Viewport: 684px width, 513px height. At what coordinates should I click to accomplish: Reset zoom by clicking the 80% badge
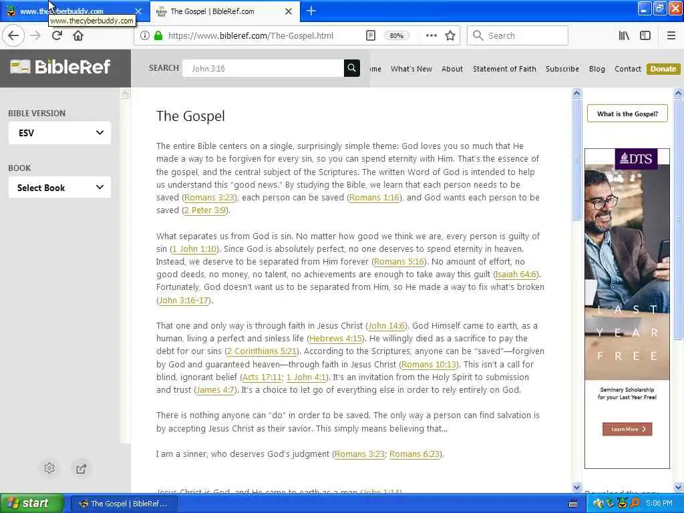(396, 36)
